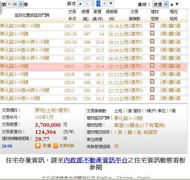Image resolution: width=190 pixels, height=180 pixels.
Task: Go to next page with down arrow
Action: (x=111, y=4)
